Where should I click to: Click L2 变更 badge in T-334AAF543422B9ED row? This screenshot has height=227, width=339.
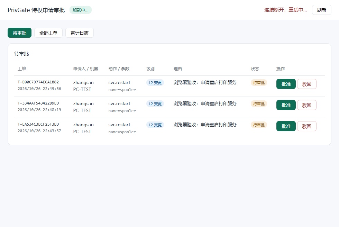pyautogui.click(x=155, y=104)
